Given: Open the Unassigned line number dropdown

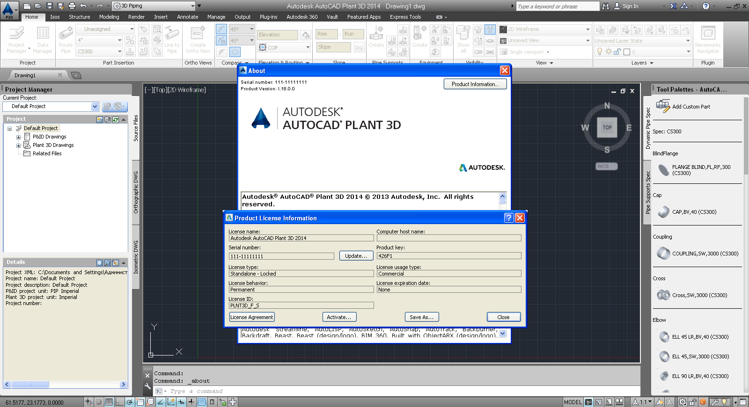Looking at the screenshot, I should point(132,29).
